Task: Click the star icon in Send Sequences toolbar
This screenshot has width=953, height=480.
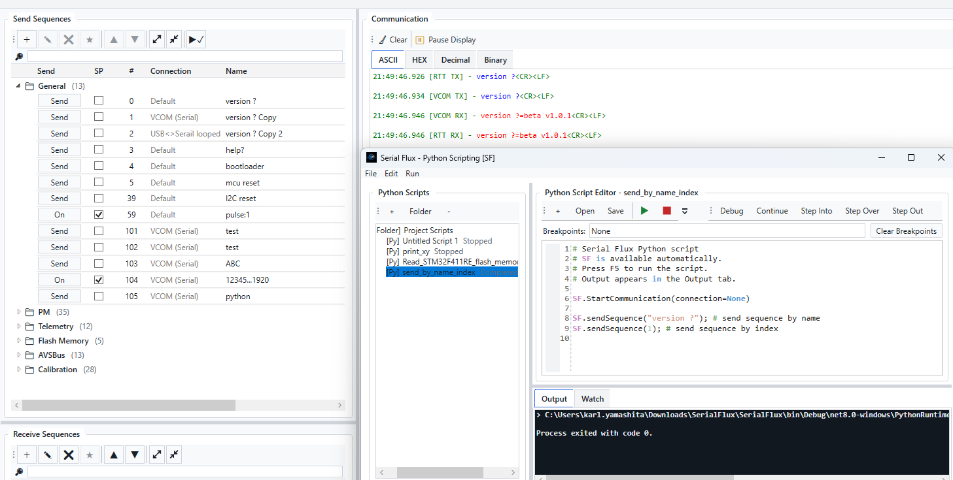Action: coord(90,40)
